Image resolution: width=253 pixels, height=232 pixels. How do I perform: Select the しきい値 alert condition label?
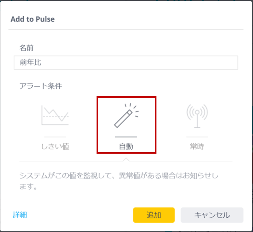[x=55, y=147]
